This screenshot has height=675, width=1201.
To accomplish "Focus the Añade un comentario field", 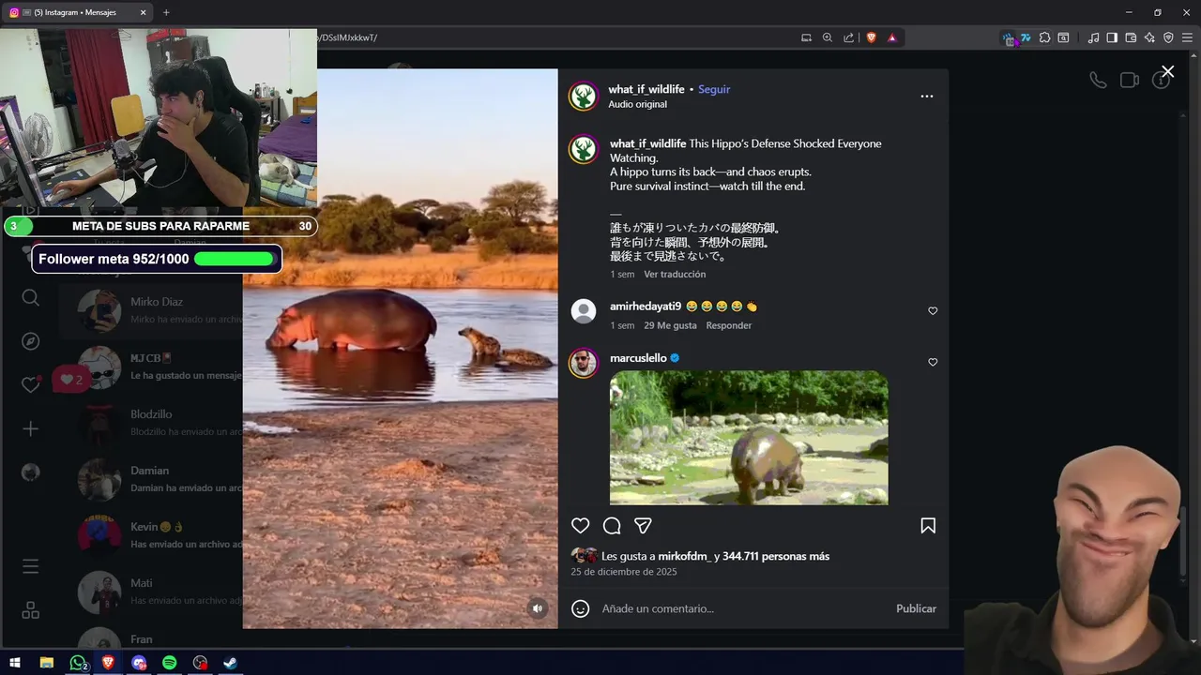I will point(741,608).
